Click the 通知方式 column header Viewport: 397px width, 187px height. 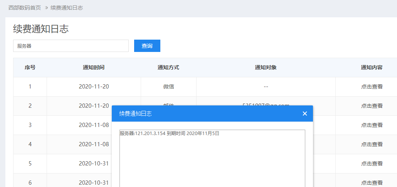(168, 67)
